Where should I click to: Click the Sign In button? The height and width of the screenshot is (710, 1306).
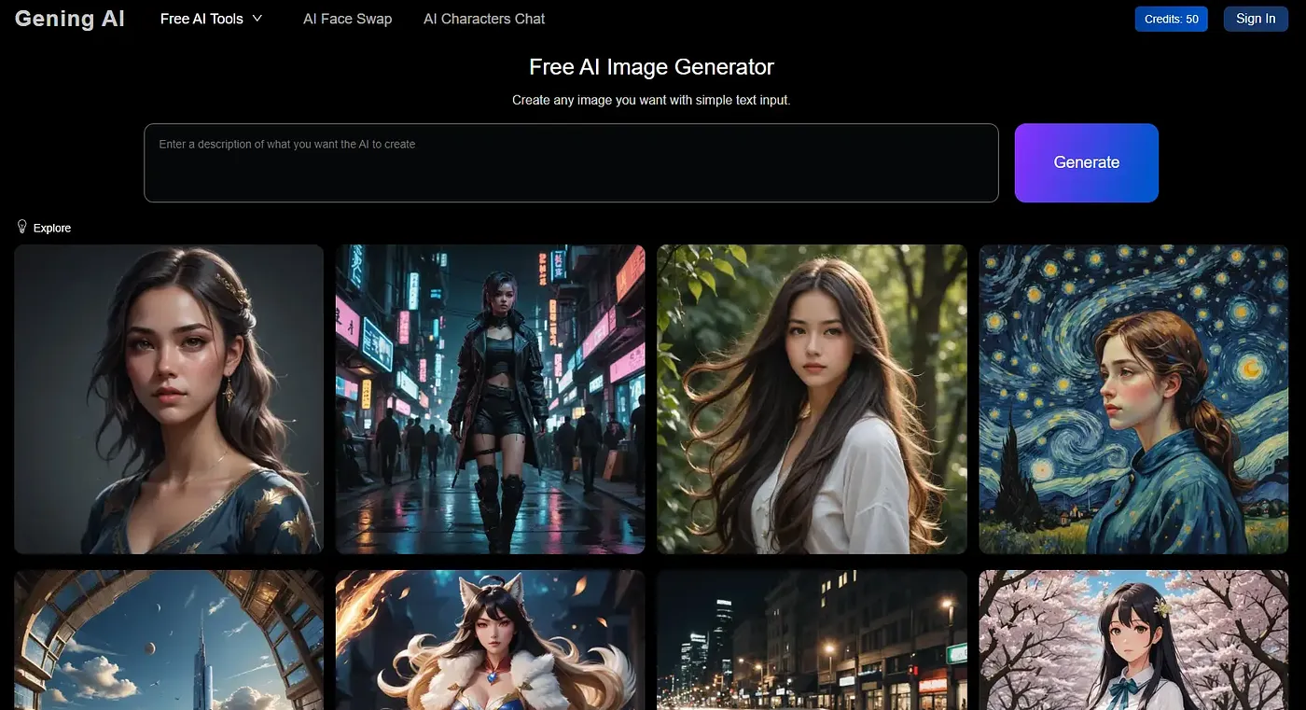click(x=1256, y=19)
